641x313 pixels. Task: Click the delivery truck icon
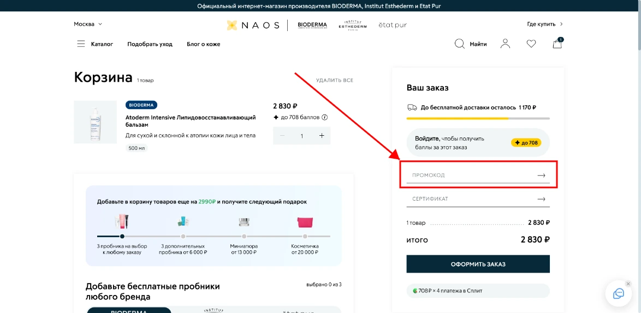click(x=412, y=108)
